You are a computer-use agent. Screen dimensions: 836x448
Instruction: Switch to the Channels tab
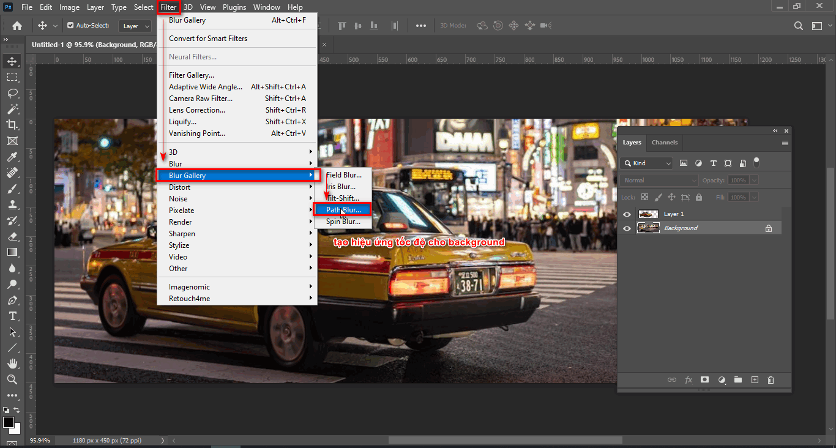665,143
